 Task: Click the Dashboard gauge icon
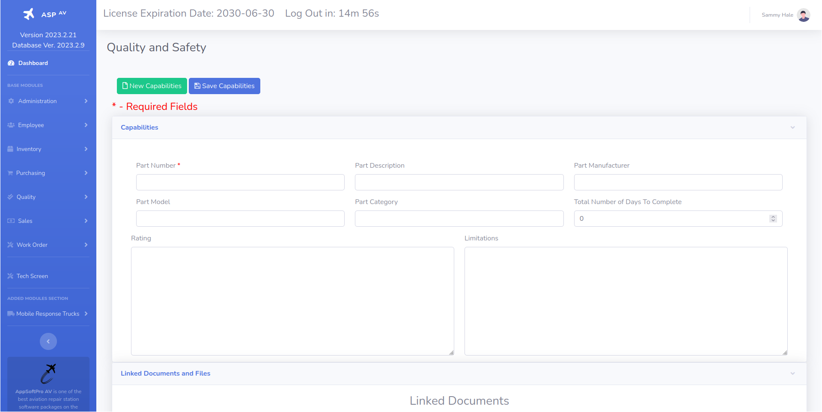click(x=11, y=63)
